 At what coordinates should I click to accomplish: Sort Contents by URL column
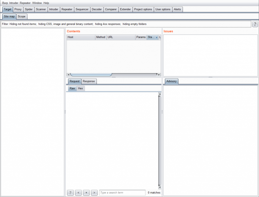click(x=121, y=37)
